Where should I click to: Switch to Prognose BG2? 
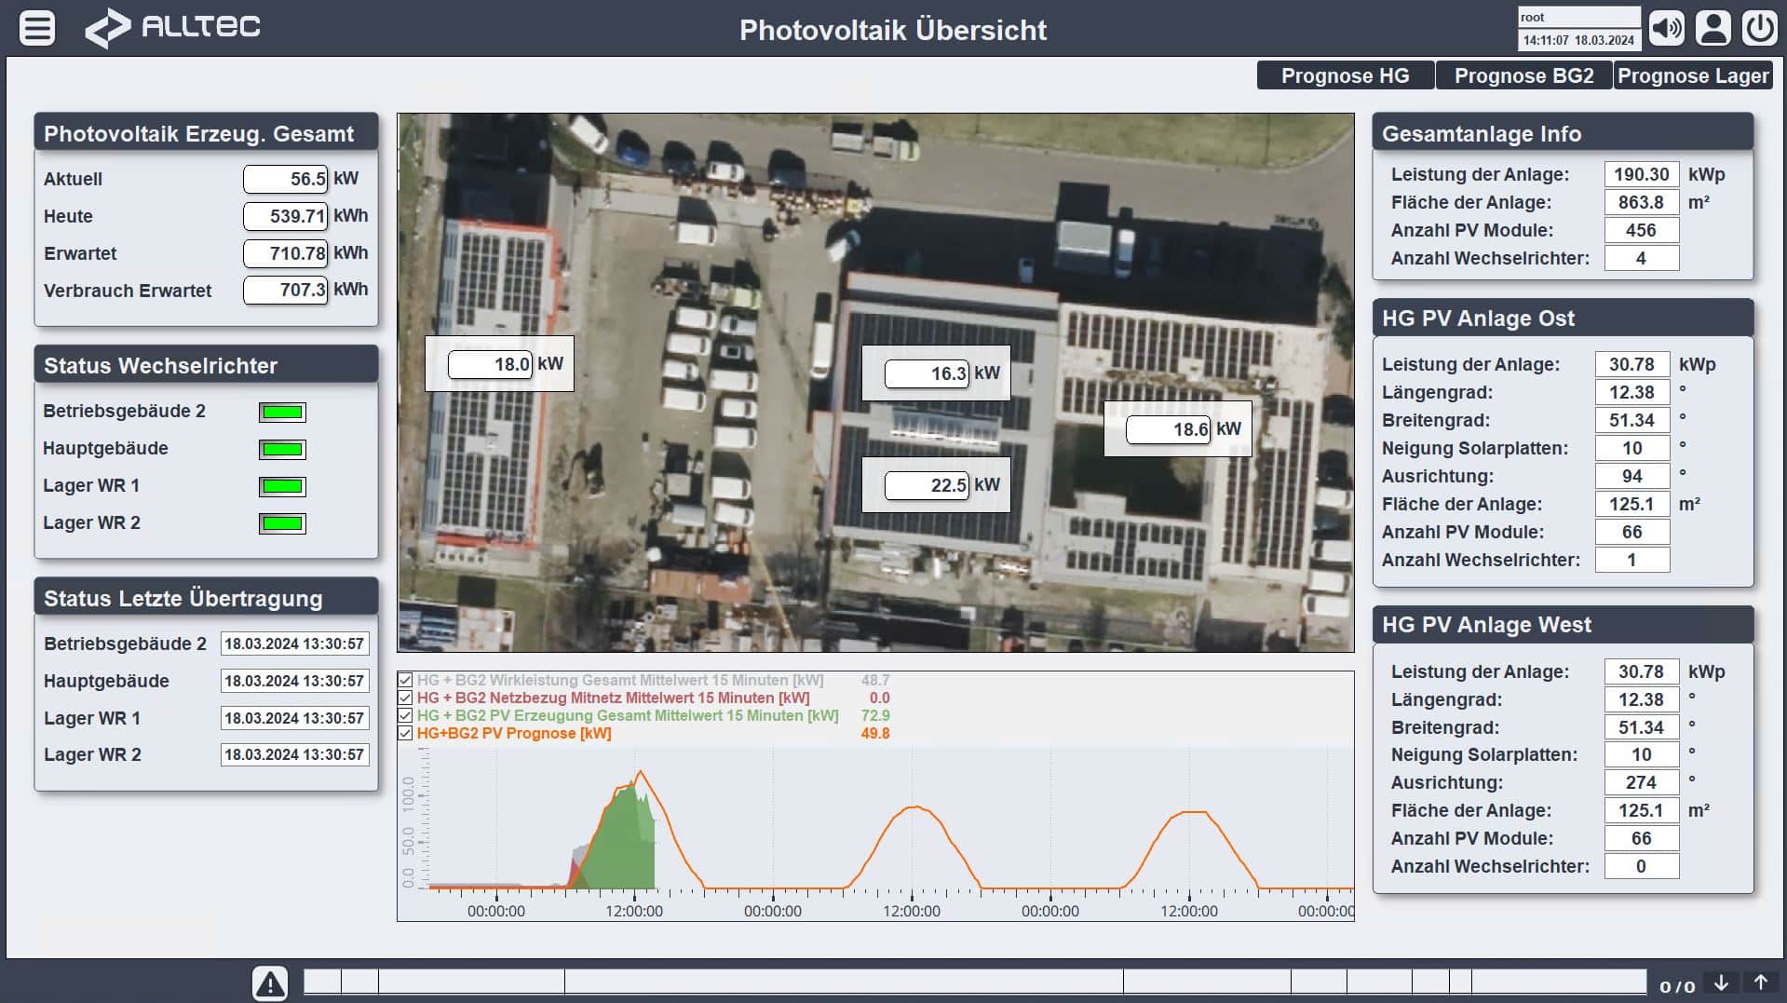coord(1523,75)
